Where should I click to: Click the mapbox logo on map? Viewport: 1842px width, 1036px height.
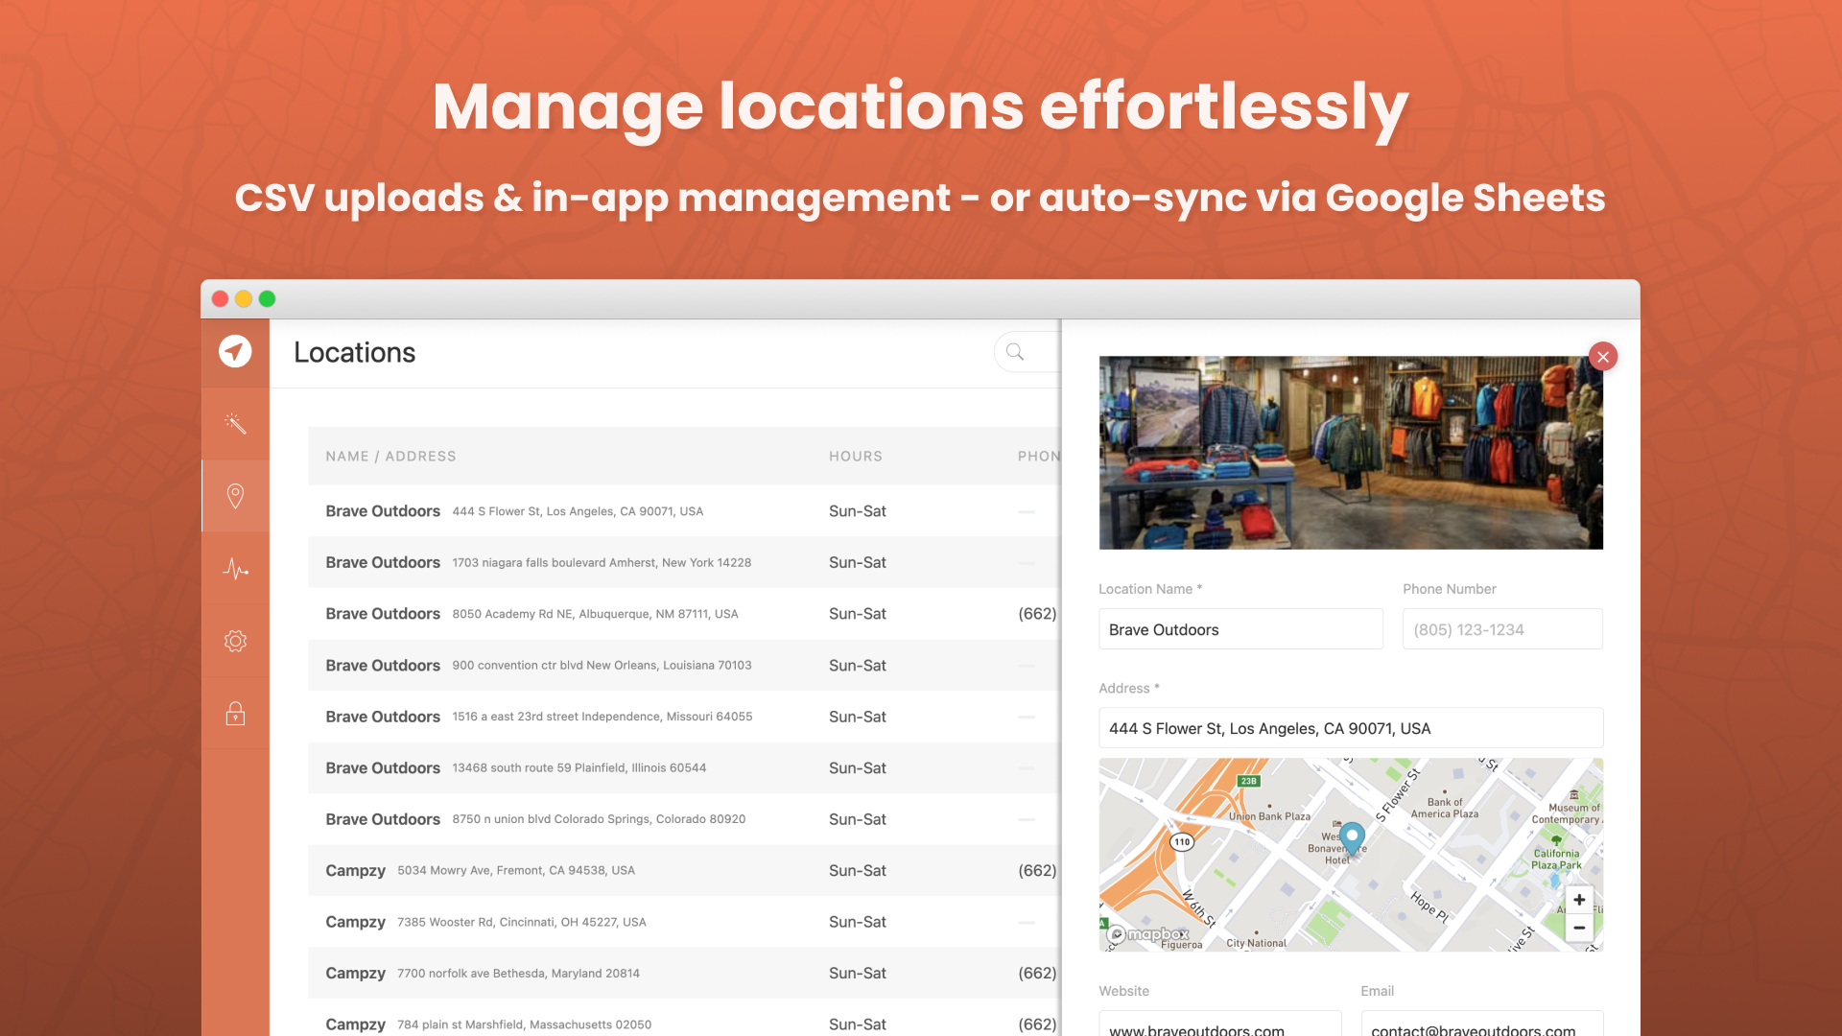click(1148, 933)
